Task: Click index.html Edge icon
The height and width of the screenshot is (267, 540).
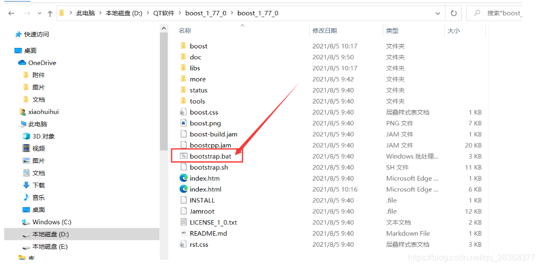Action: point(183,189)
